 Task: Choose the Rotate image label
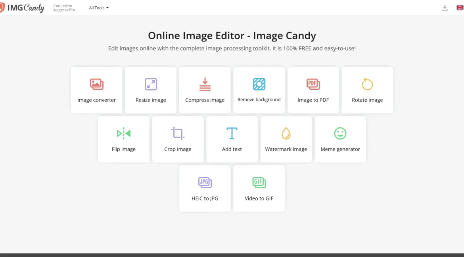point(367,100)
